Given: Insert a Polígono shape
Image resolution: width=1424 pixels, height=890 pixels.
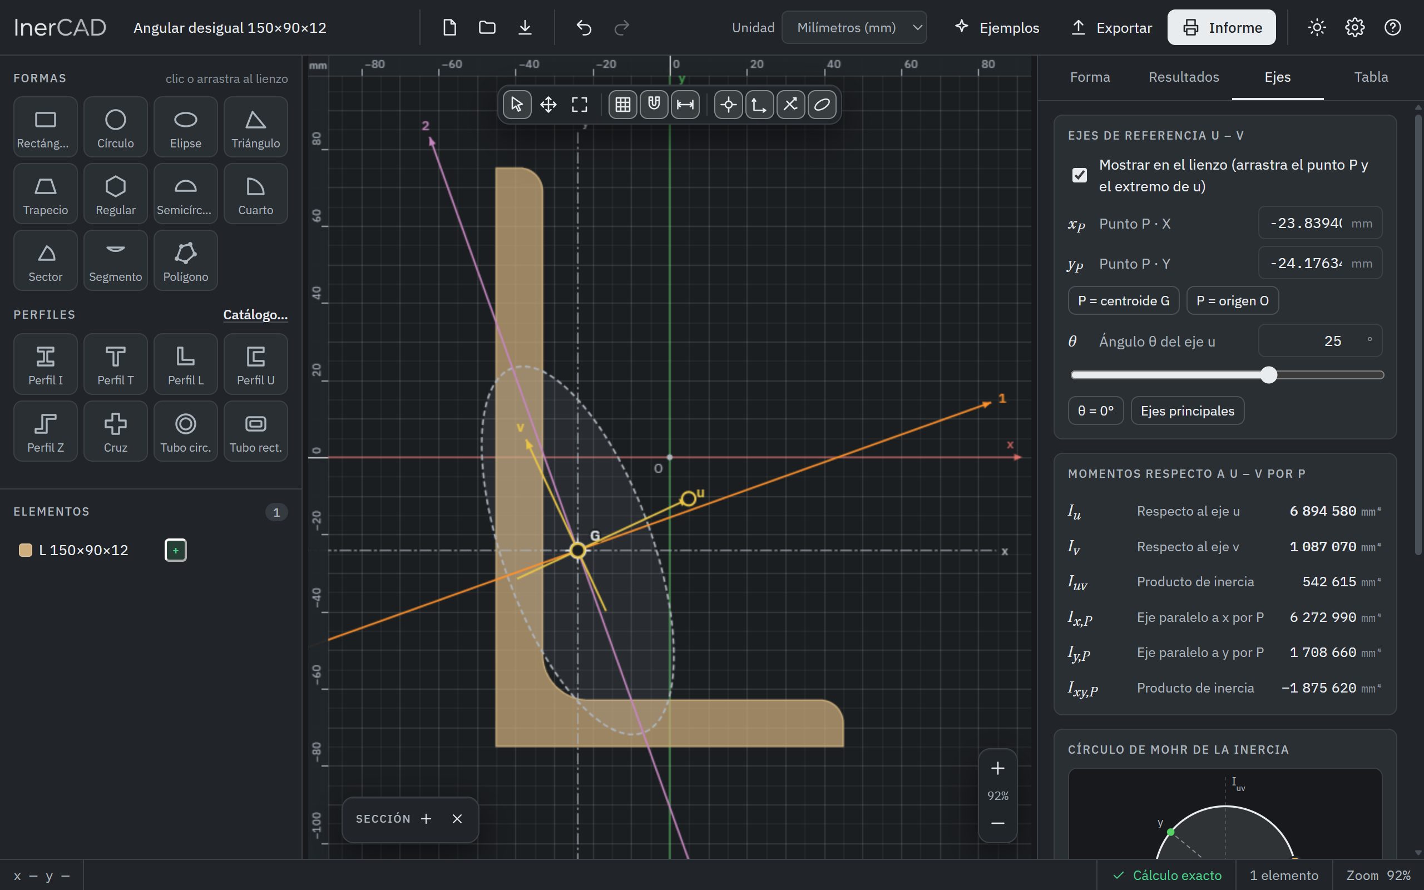Looking at the screenshot, I should (185, 260).
